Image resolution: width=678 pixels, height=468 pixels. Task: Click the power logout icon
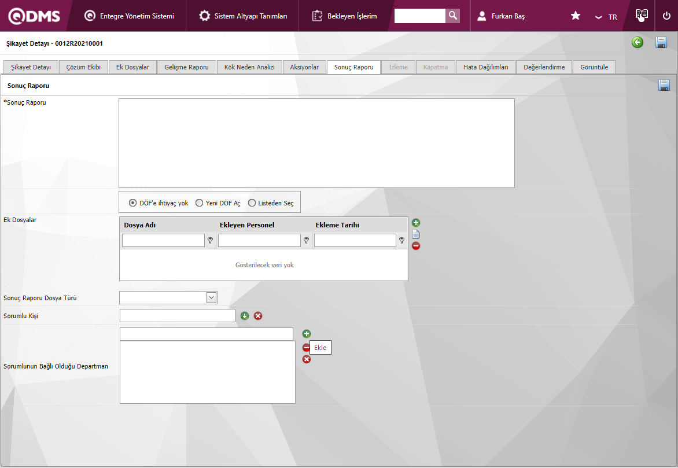click(666, 16)
